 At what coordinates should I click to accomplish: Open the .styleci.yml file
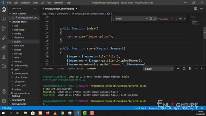click(x=20, y=85)
